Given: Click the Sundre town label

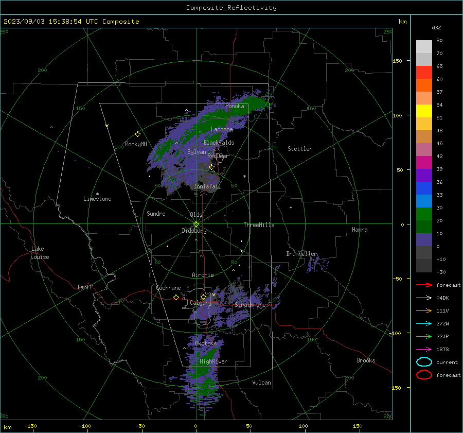Looking at the screenshot, I should point(156,214).
